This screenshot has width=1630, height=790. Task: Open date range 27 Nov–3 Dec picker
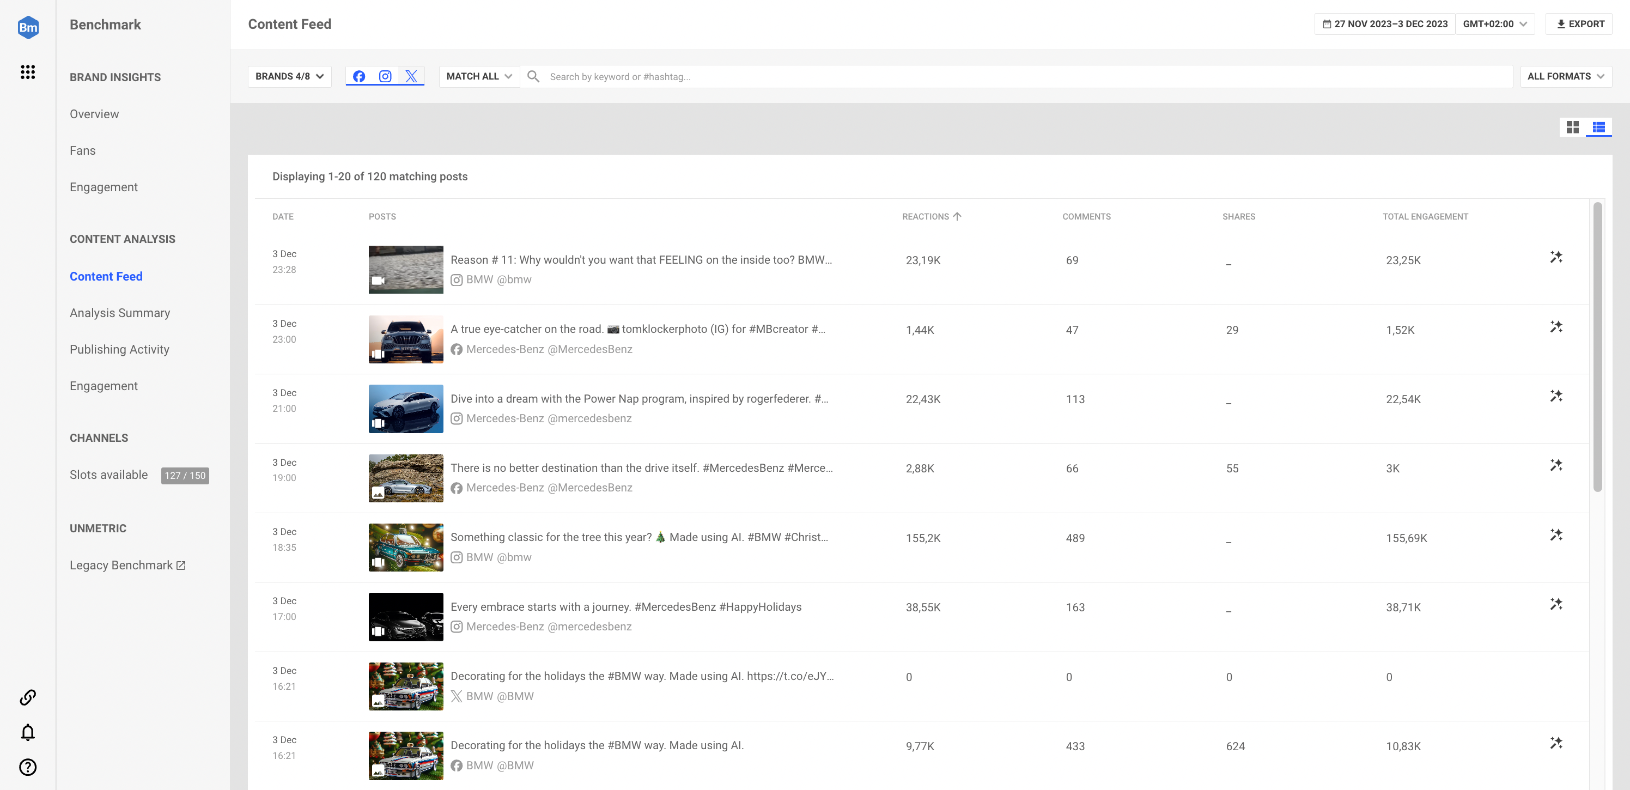[1384, 24]
